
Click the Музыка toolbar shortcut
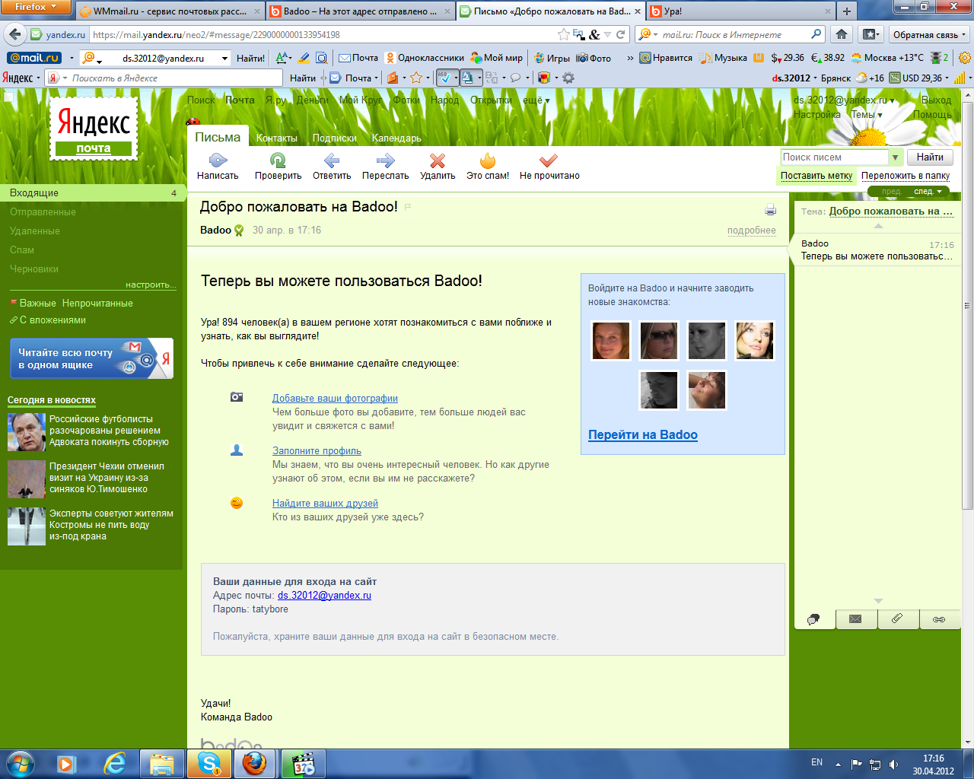[724, 58]
